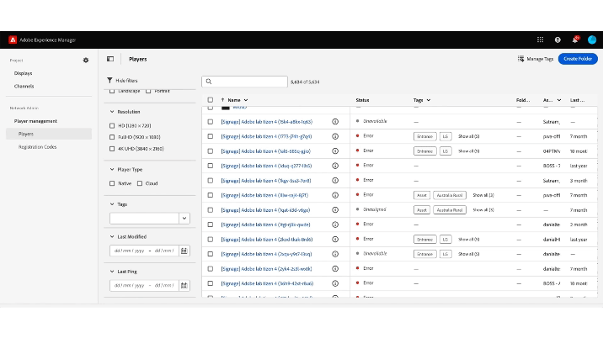The image size is (603, 338).
Task: Select Players in the sidebar
Action: (x=49, y=134)
